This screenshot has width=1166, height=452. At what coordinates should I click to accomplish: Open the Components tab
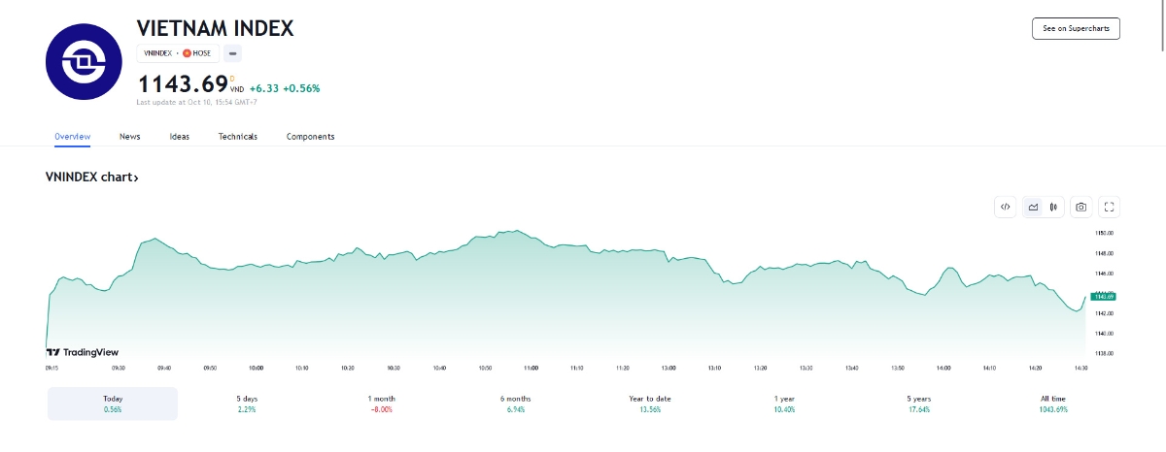[310, 137]
